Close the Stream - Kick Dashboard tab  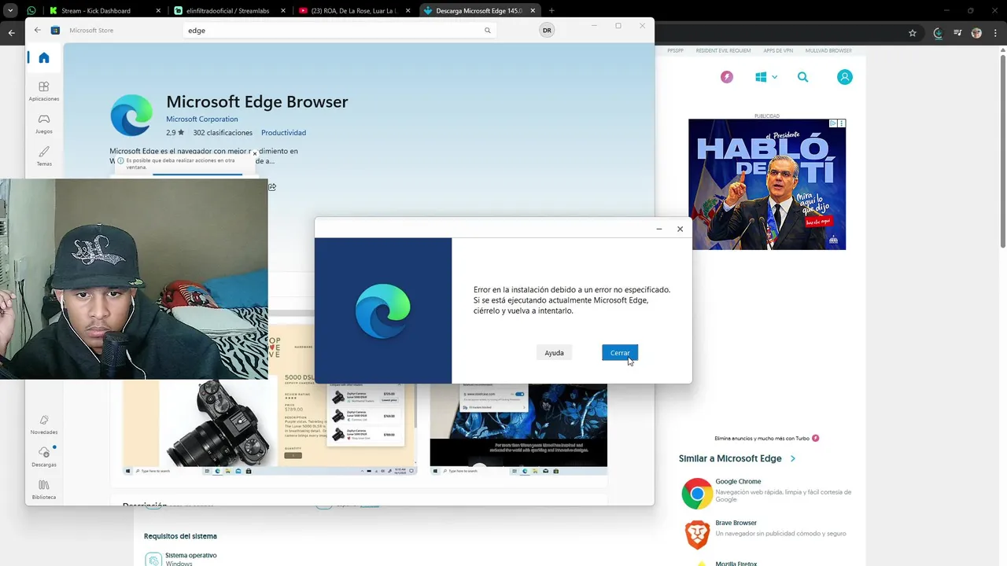[158, 11]
